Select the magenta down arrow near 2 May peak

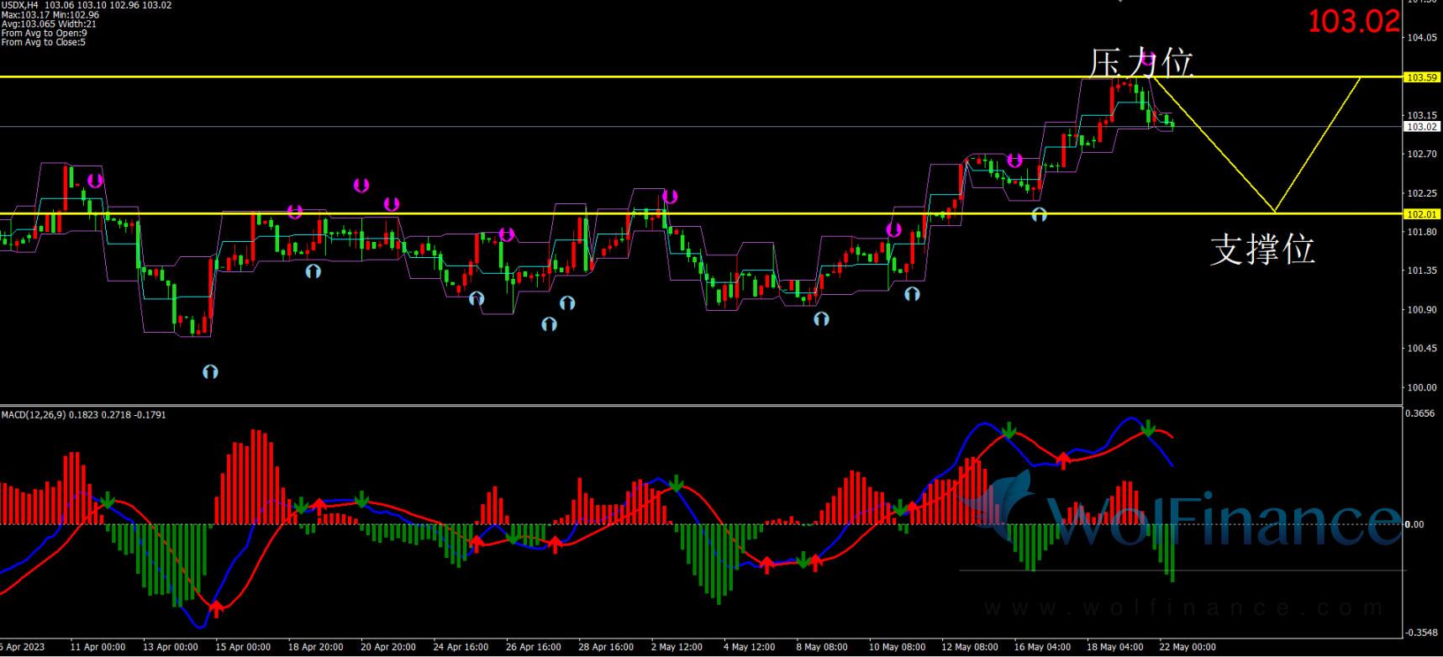670,197
